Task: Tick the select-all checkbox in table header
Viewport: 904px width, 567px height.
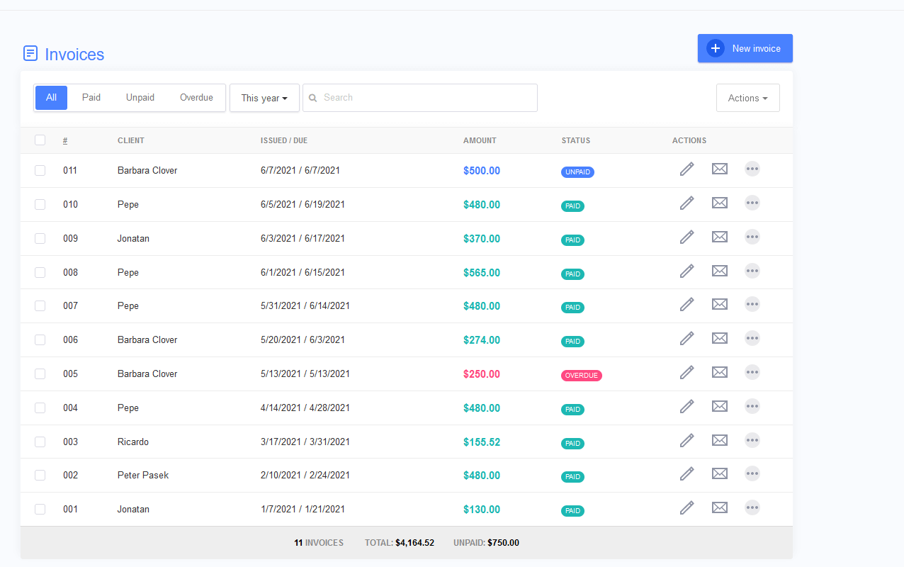Action: [x=40, y=140]
